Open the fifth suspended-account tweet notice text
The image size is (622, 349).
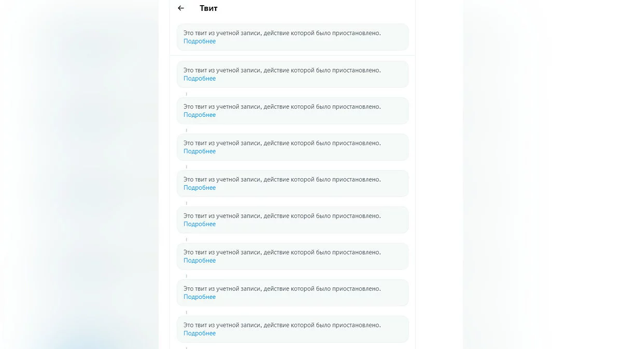[x=282, y=179]
